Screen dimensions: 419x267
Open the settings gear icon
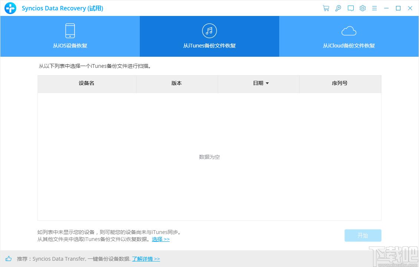pyautogui.click(x=363, y=8)
